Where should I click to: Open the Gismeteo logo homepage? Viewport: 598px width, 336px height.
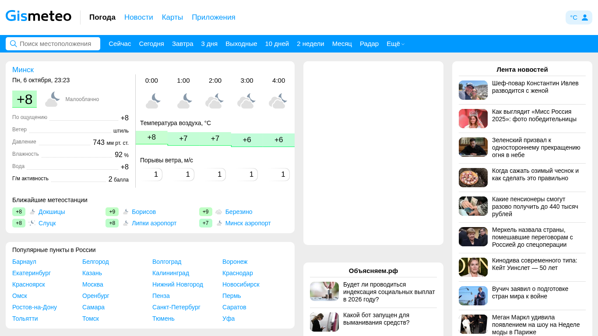39,17
